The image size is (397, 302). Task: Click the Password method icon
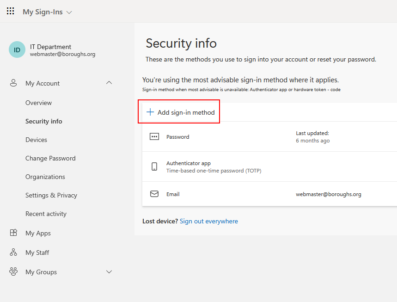click(154, 137)
